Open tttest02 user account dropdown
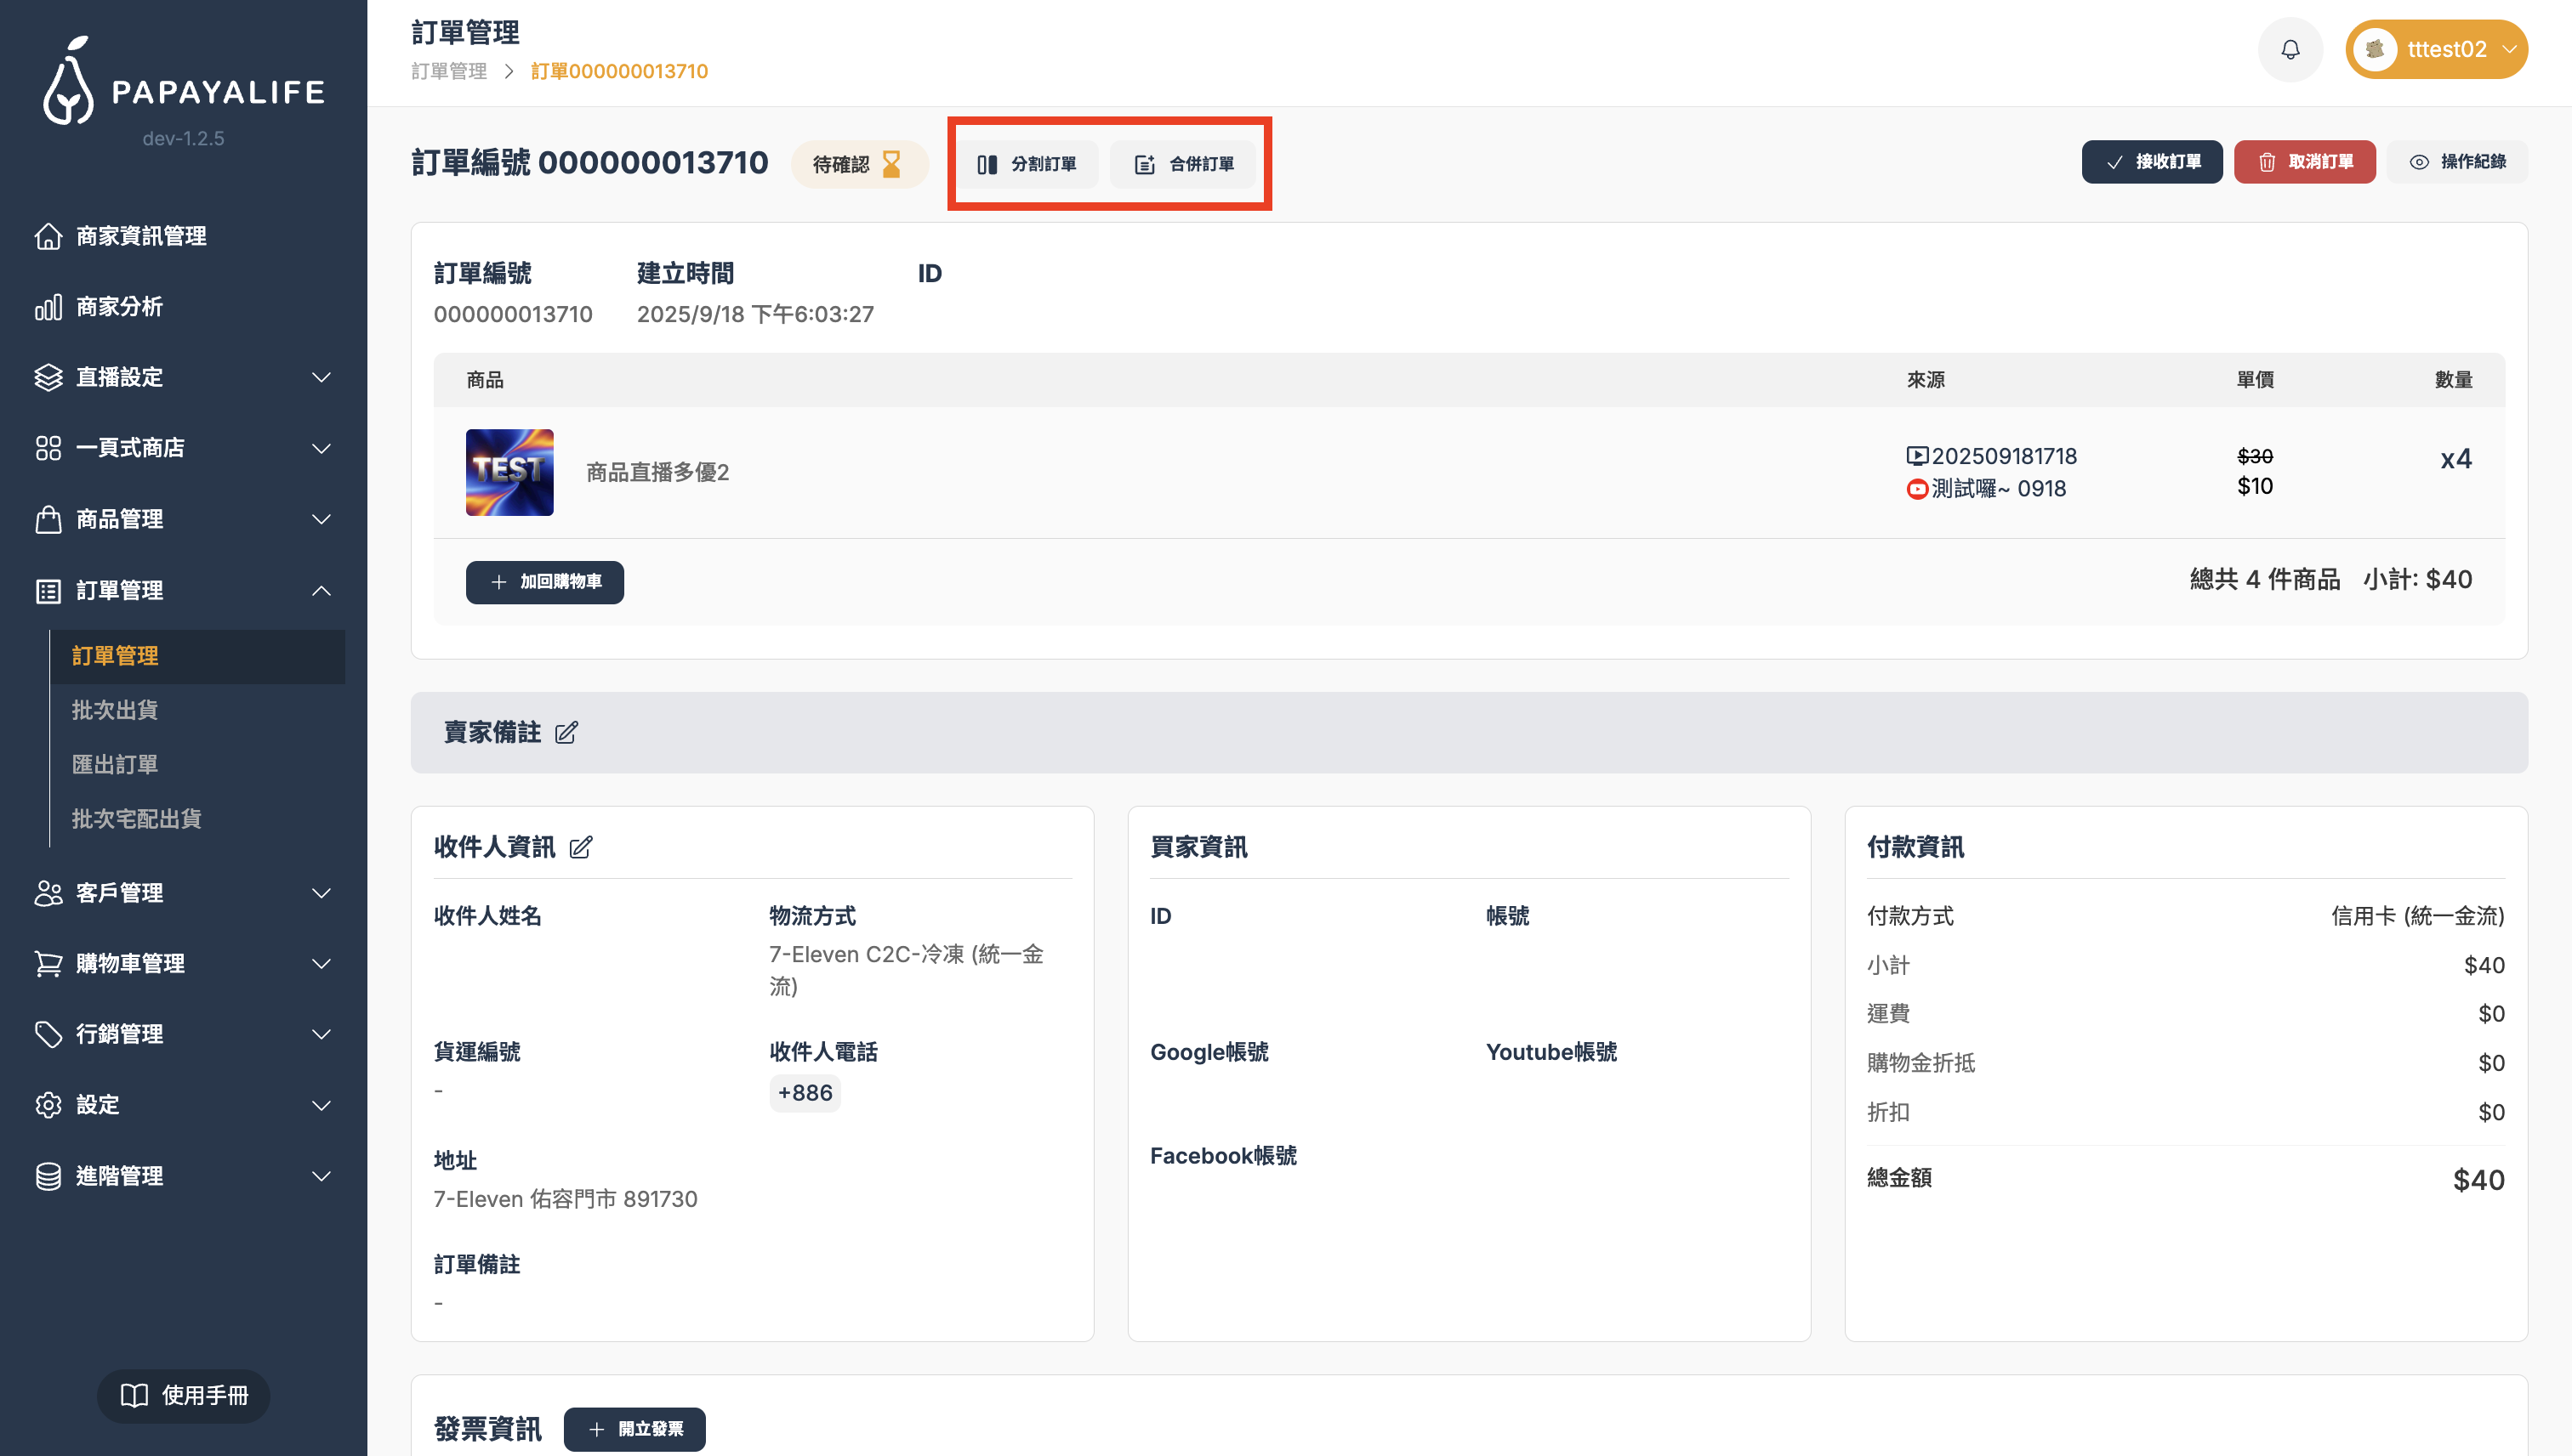The image size is (2572, 1456). pos(2435,49)
